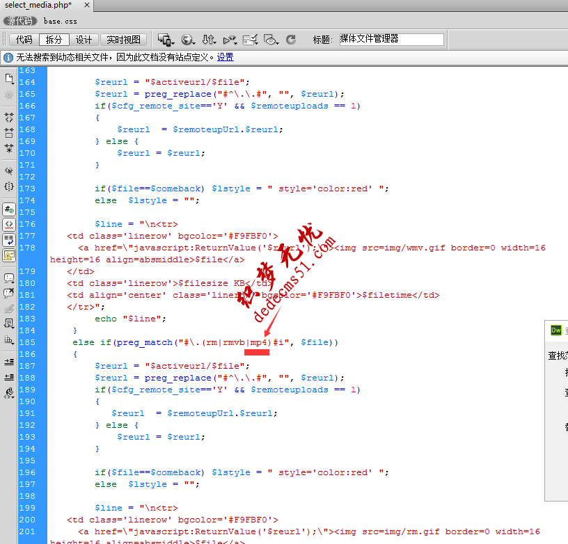Click the Refresh design view icon
This screenshot has height=544, width=568.
[x=291, y=40]
